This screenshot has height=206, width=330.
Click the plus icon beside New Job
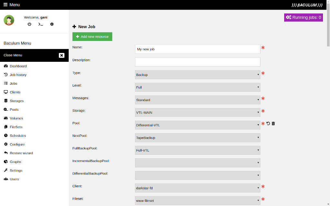click(74, 27)
